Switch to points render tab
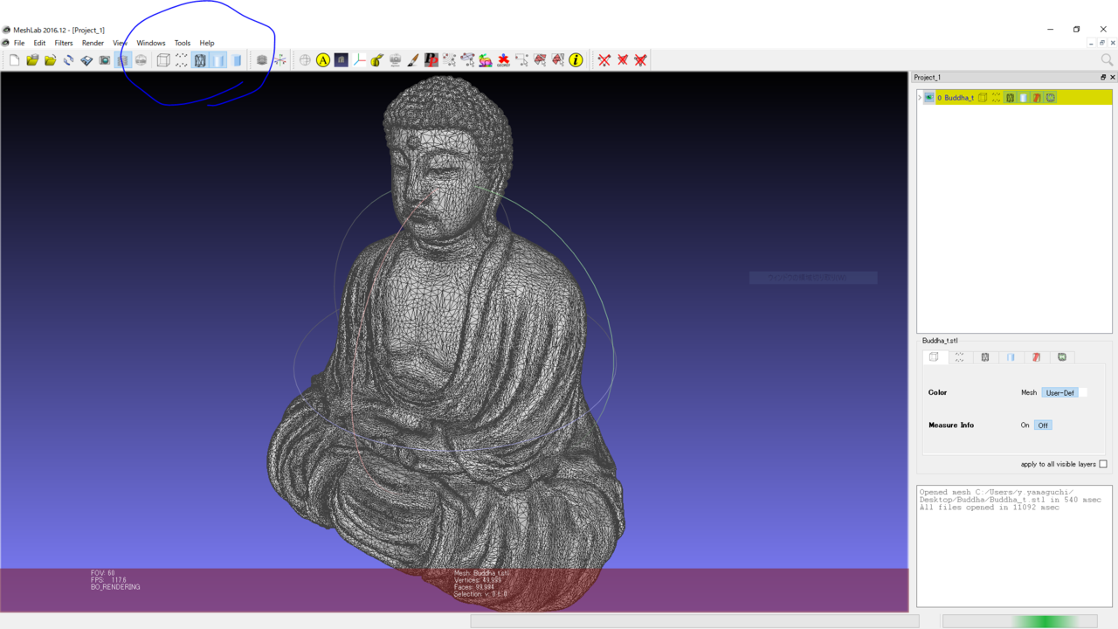 tap(960, 357)
